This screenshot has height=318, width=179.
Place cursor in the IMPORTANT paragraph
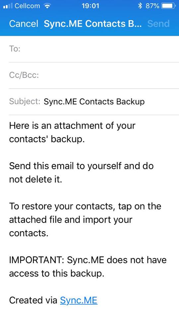click(x=88, y=266)
